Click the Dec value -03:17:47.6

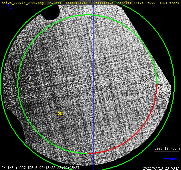click(102, 3)
